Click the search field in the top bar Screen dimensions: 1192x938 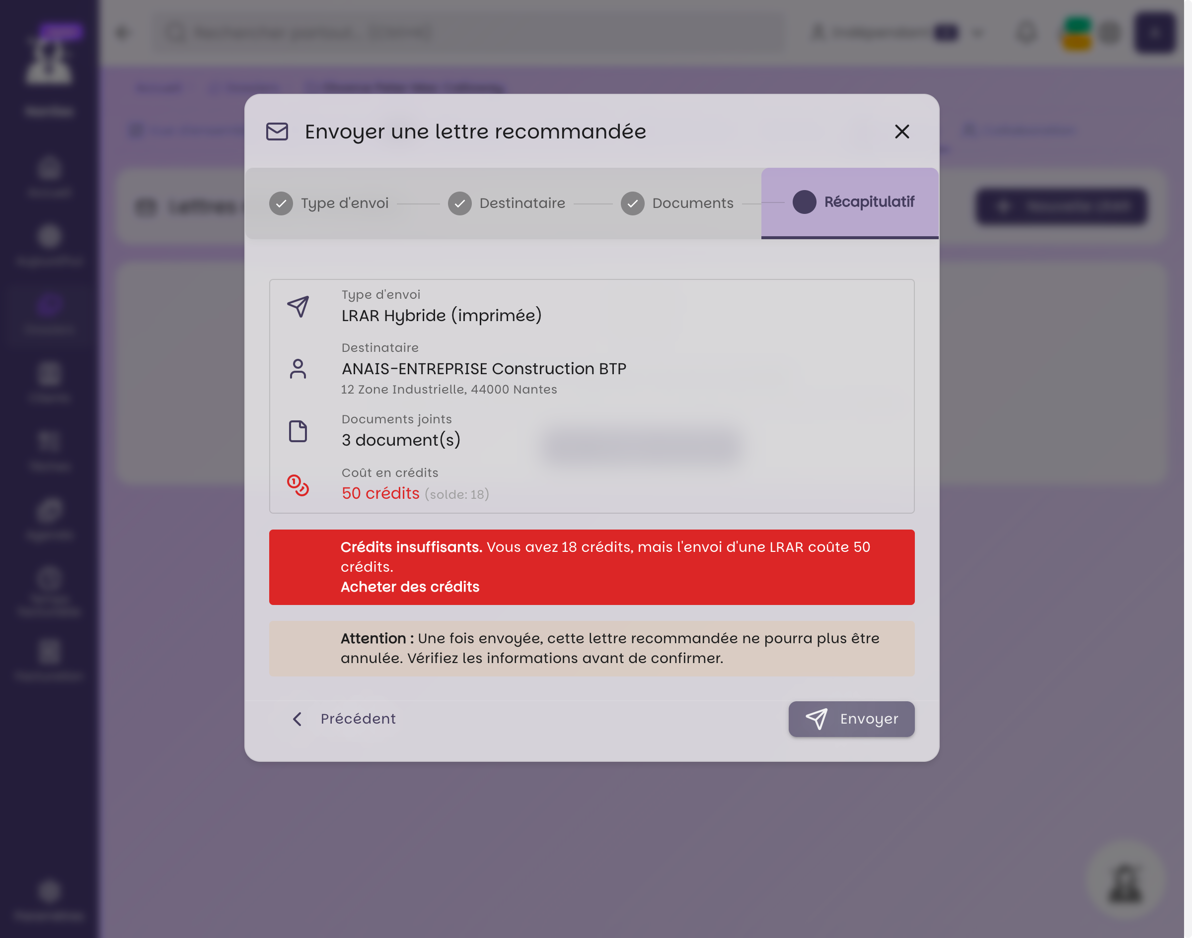[x=467, y=32]
